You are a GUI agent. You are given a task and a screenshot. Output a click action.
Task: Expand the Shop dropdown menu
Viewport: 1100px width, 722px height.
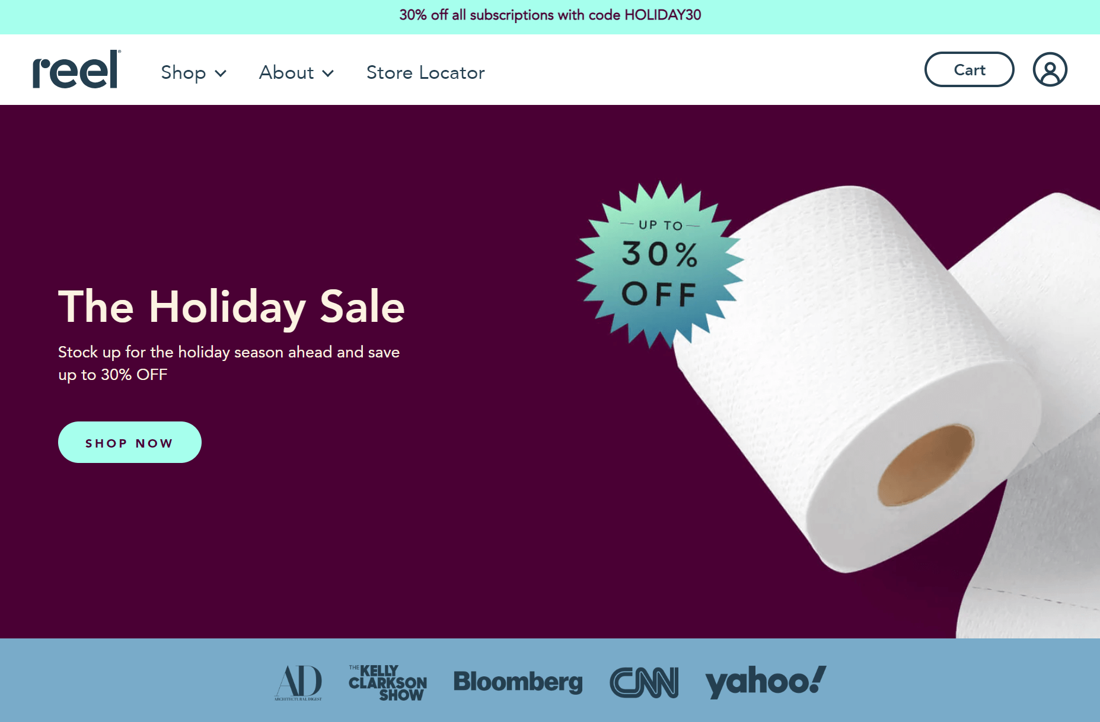(x=184, y=73)
